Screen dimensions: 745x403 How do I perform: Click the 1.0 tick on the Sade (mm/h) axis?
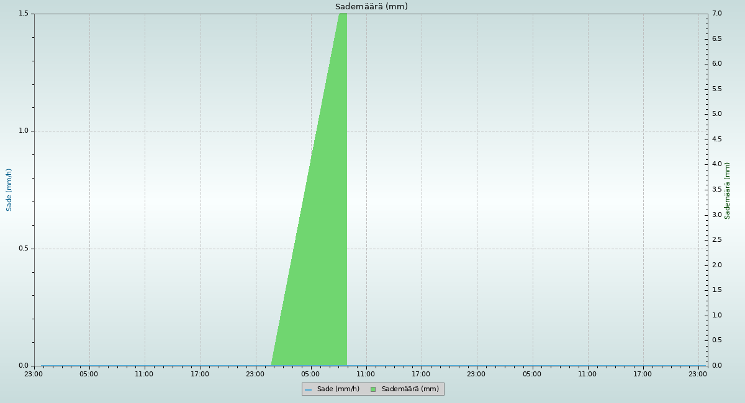24,131
